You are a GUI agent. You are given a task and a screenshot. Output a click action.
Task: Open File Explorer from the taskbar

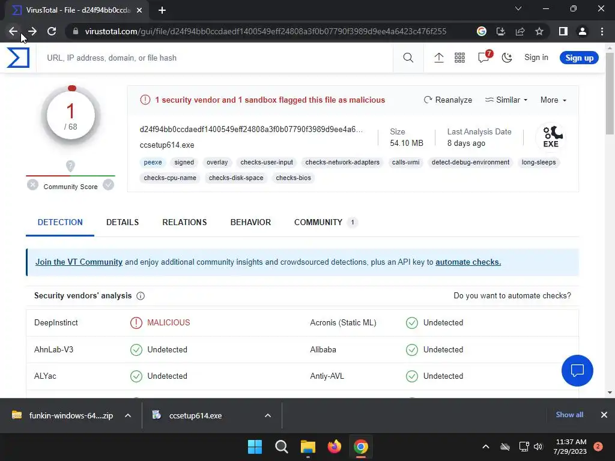click(308, 447)
